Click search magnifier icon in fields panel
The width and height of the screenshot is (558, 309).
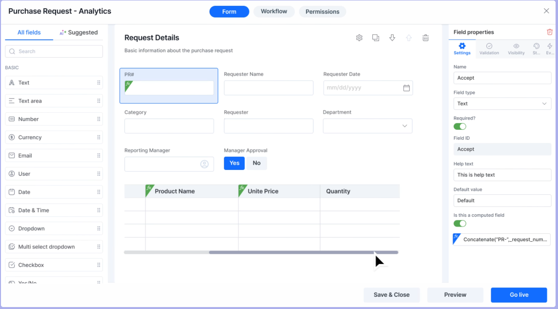click(x=12, y=51)
